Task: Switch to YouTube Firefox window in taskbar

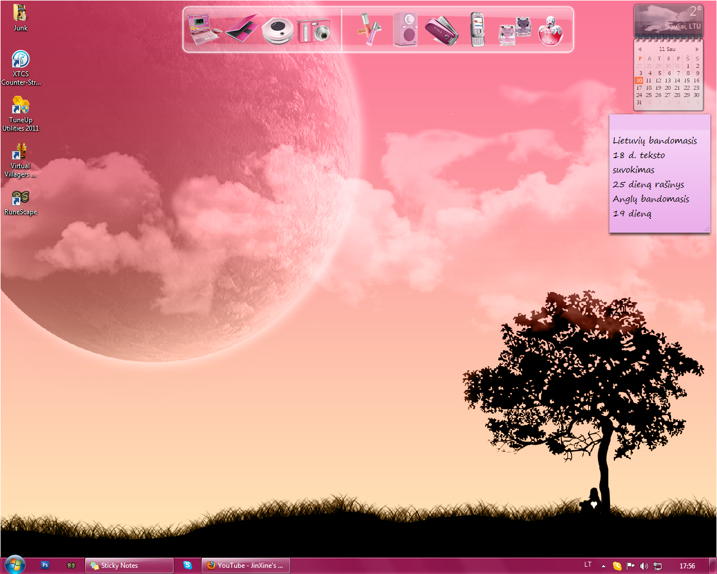Action: 246,566
